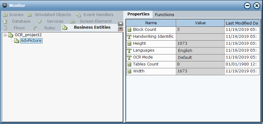This screenshot has height=124, width=263.
Task: Switch to the Screen Element tab
Action: 91,21
